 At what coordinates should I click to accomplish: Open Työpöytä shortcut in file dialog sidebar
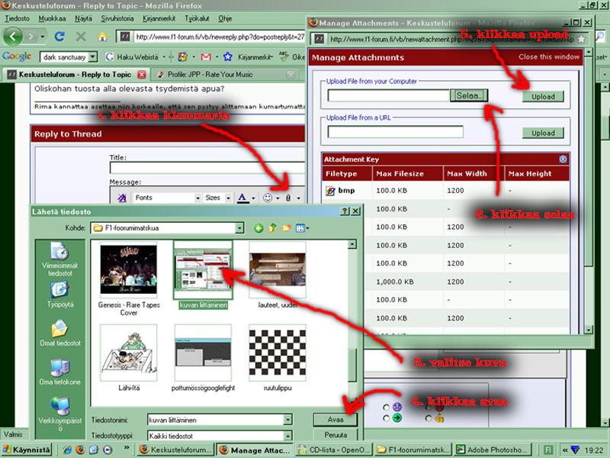60,292
